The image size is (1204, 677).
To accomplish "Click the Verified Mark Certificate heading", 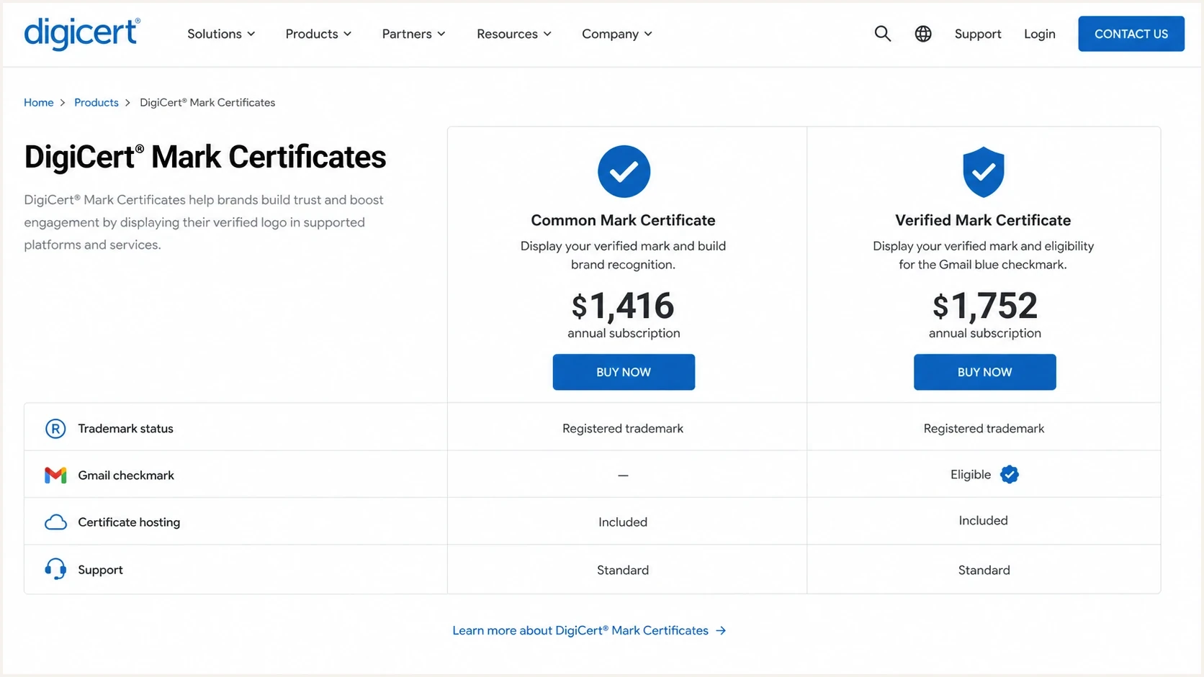I will [x=983, y=220].
